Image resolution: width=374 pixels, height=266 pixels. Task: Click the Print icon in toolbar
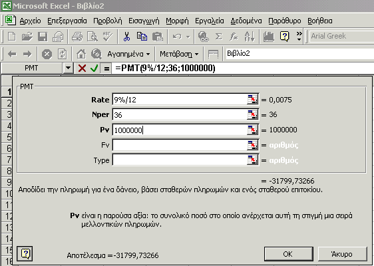(x=77, y=37)
